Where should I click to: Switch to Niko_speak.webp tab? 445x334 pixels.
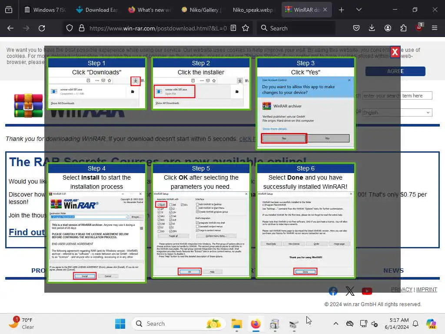coord(253,10)
